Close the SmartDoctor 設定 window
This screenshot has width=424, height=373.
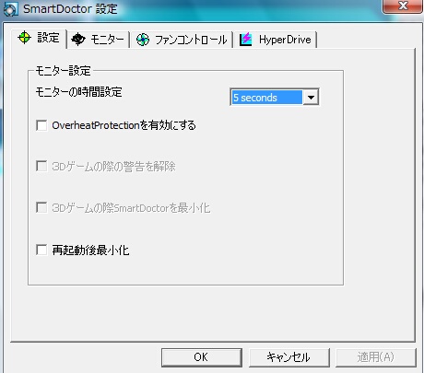click(403, 6)
